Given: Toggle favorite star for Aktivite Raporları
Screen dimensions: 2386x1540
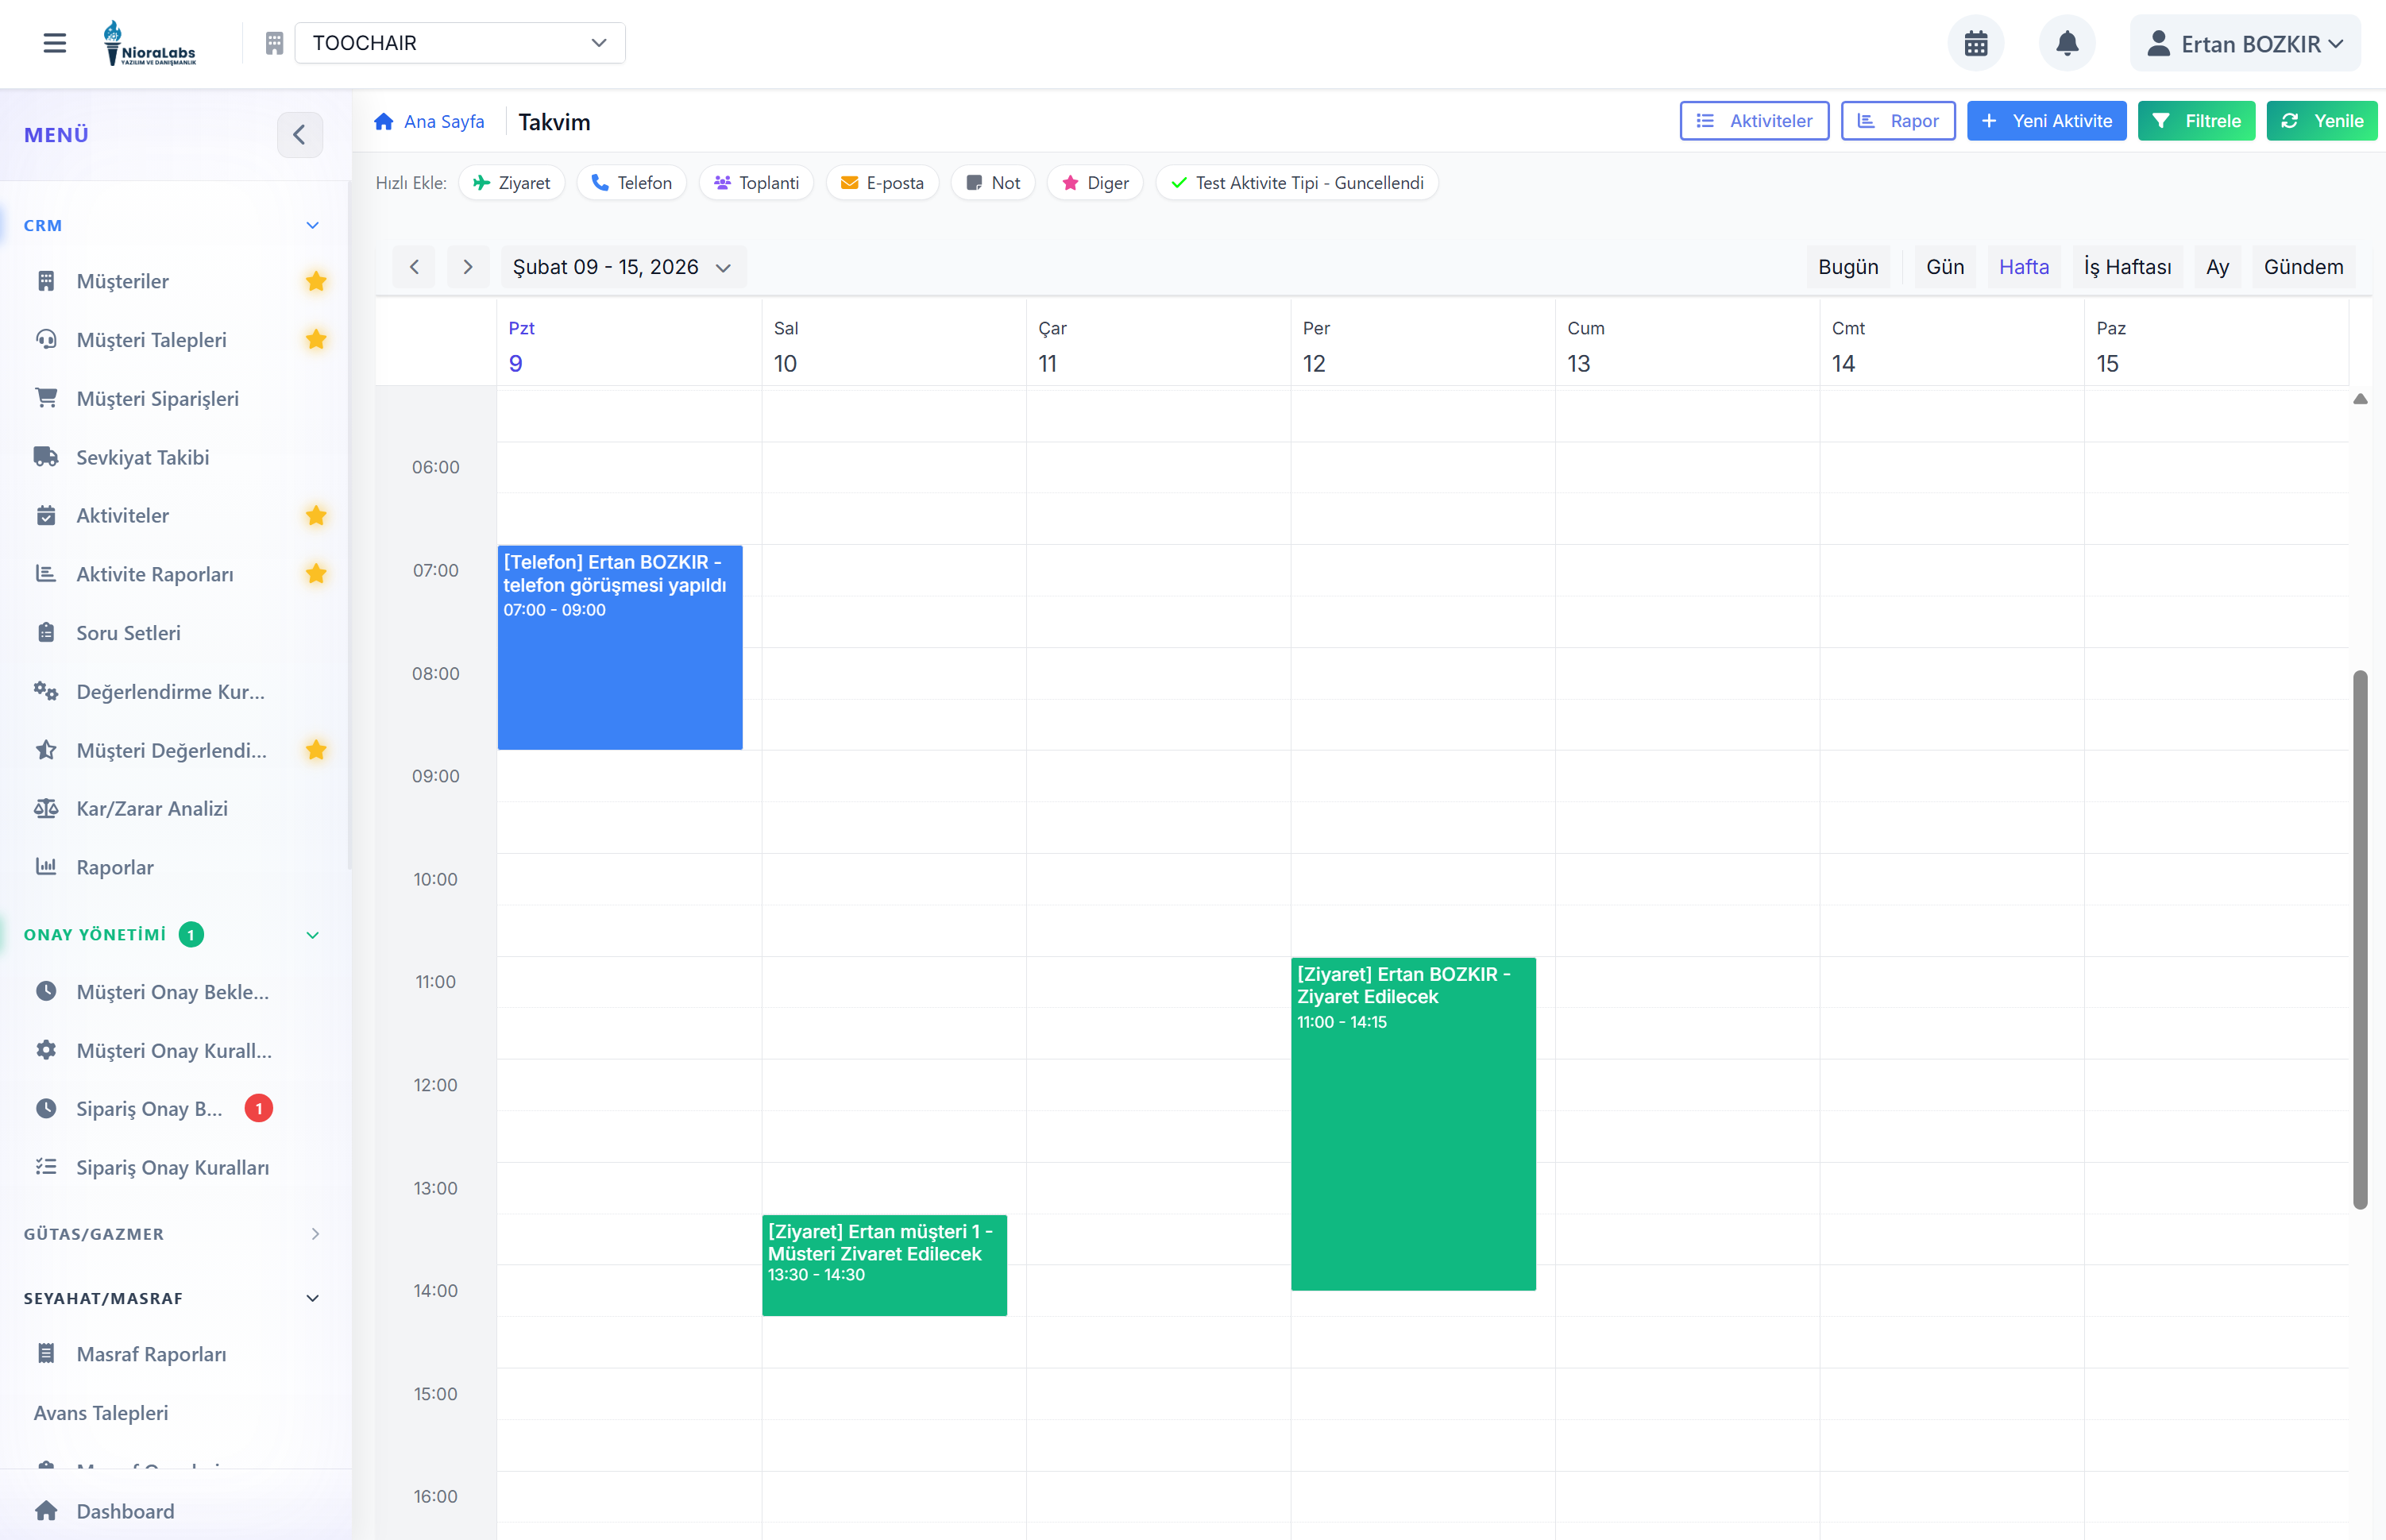Looking at the screenshot, I should (316, 574).
